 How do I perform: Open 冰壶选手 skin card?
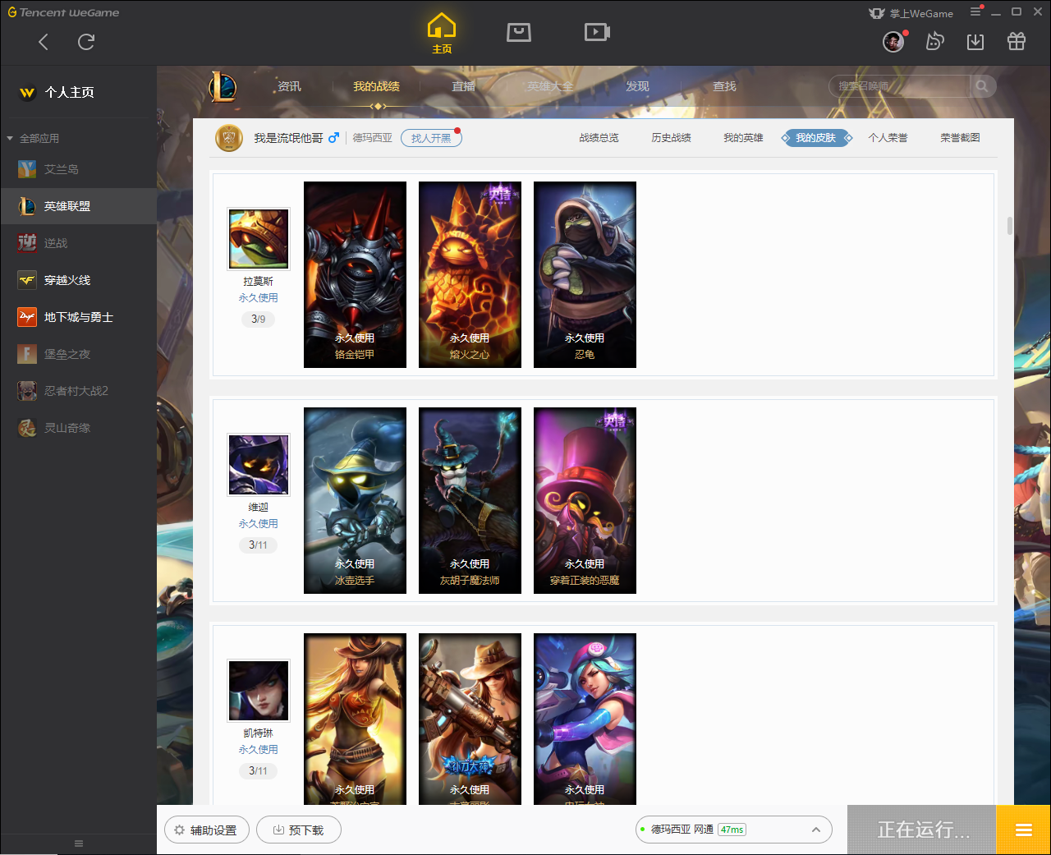(x=355, y=500)
